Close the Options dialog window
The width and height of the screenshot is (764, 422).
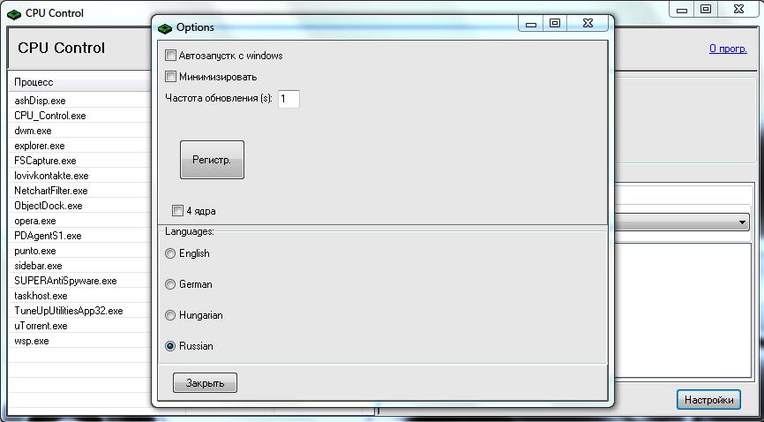coord(588,24)
